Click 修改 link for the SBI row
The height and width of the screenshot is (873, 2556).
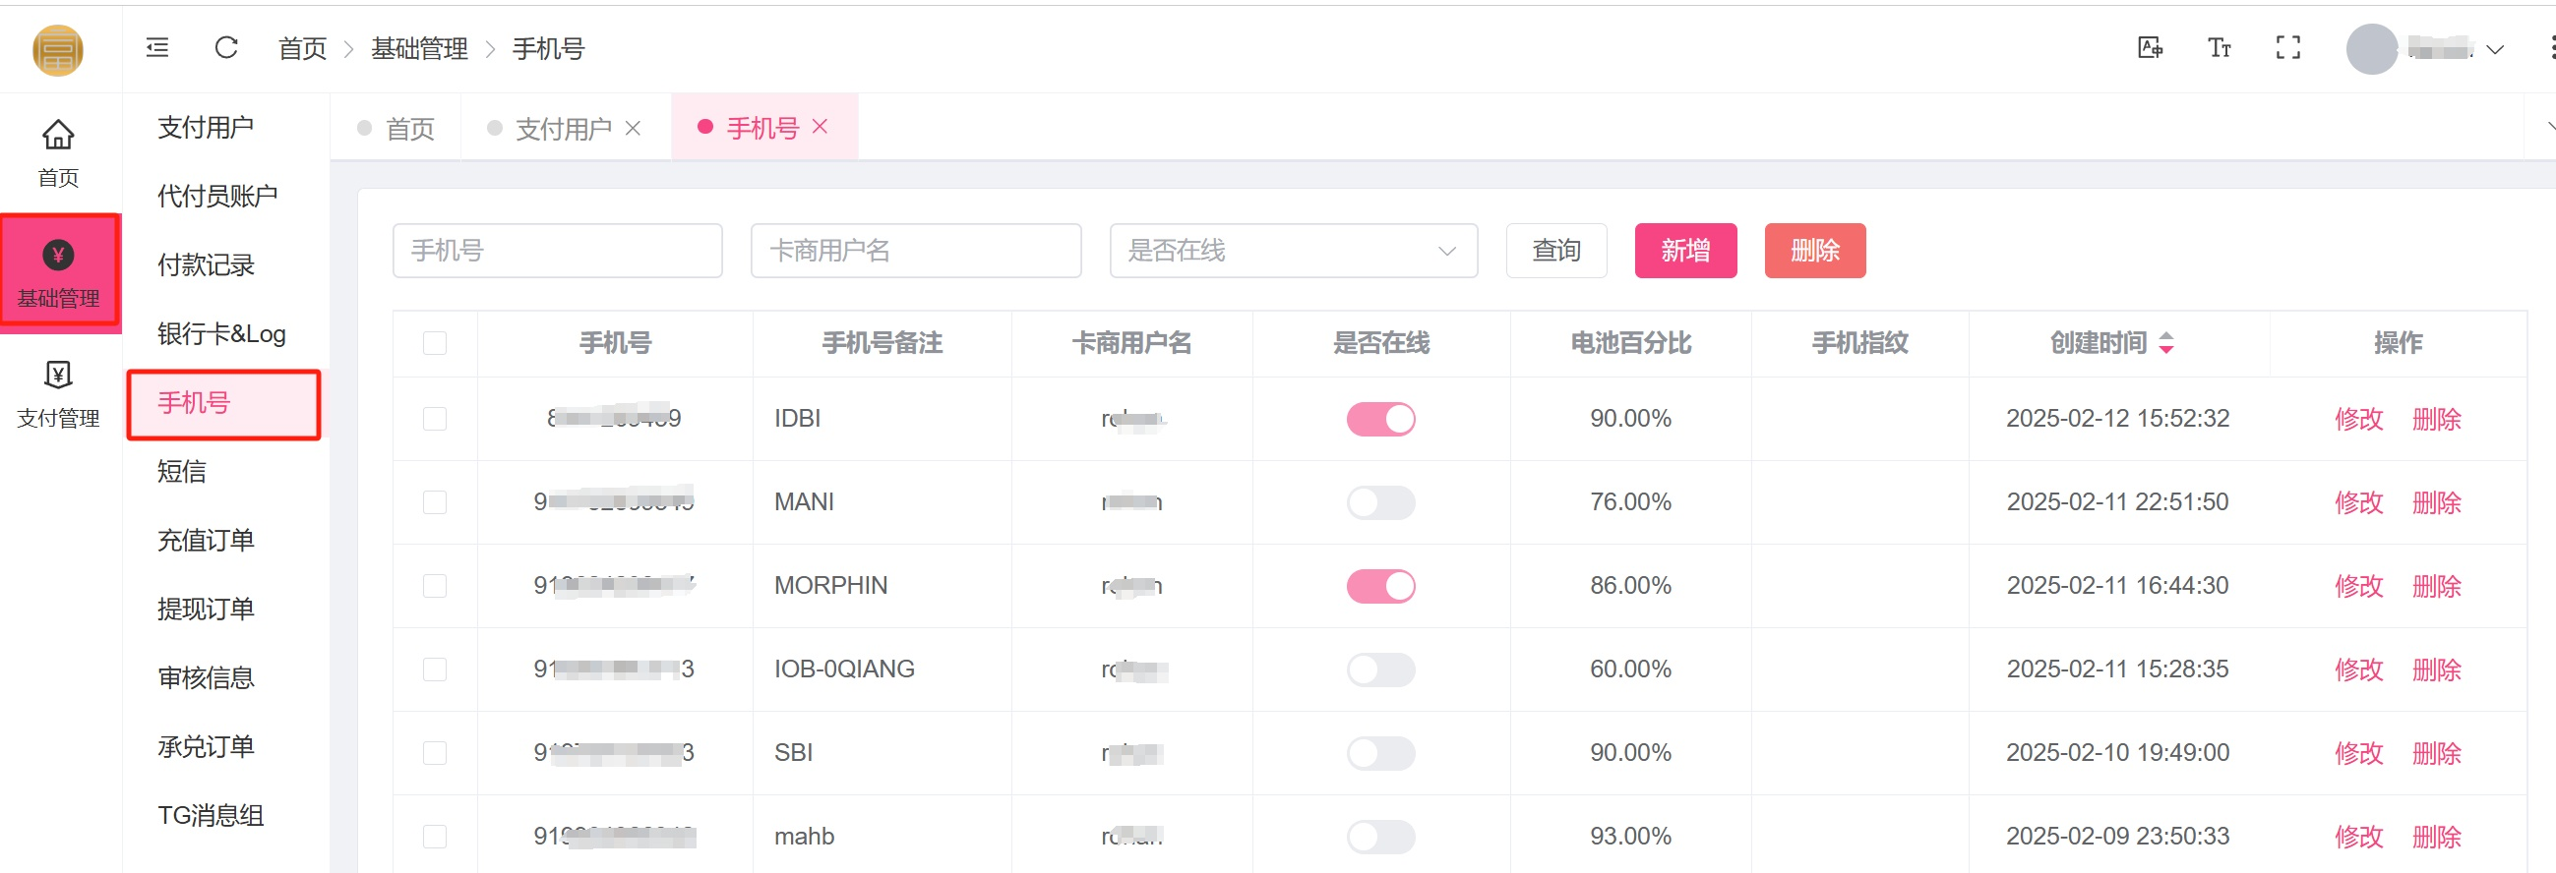[x=2358, y=753]
